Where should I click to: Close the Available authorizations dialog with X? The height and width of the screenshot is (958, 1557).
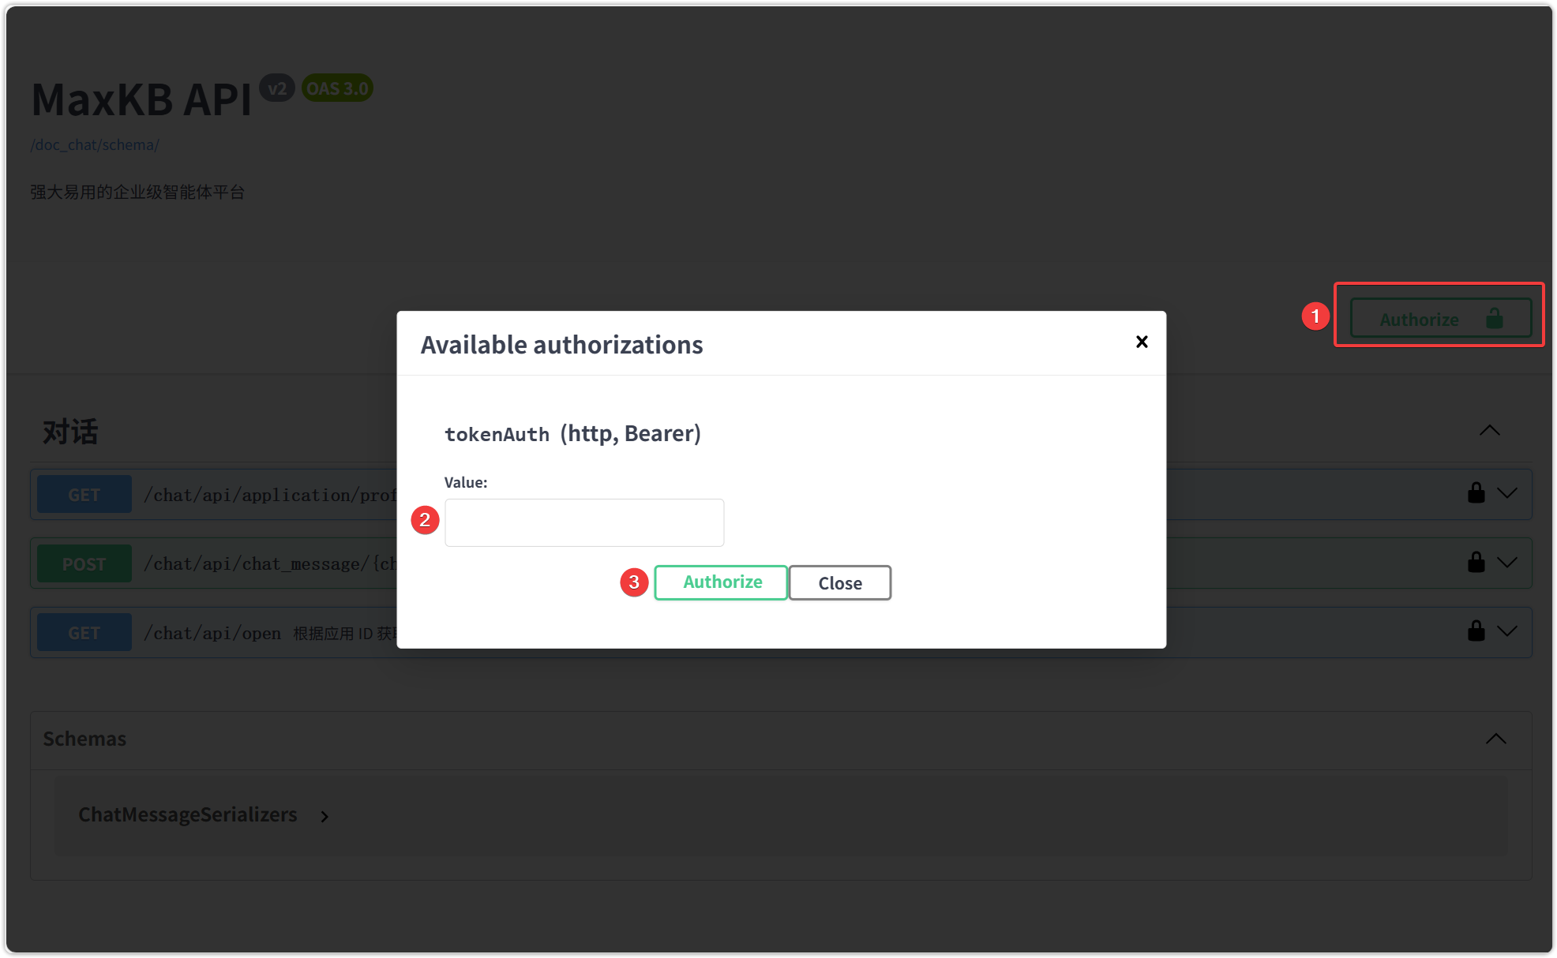click(1142, 342)
